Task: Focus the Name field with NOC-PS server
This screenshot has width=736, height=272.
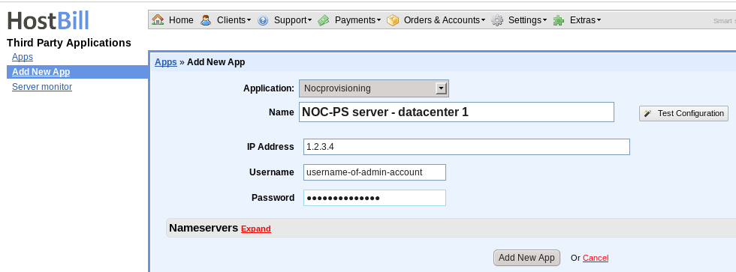Action: [x=457, y=112]
